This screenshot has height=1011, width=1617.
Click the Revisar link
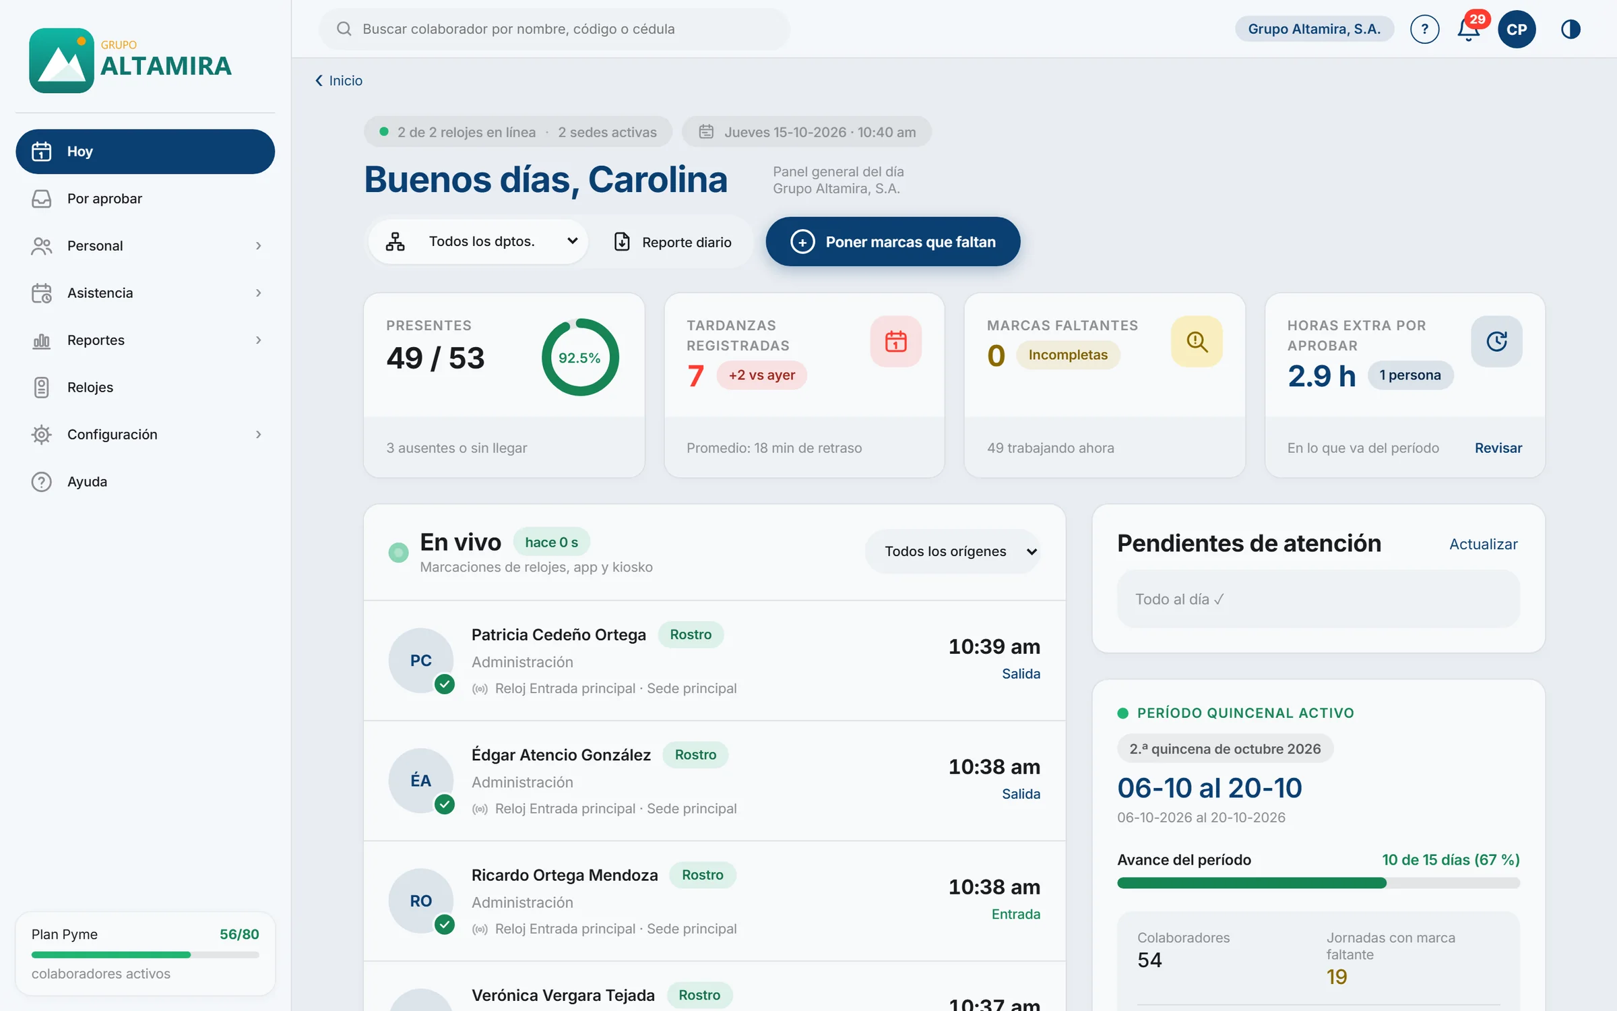click(x=1498, y=448)
